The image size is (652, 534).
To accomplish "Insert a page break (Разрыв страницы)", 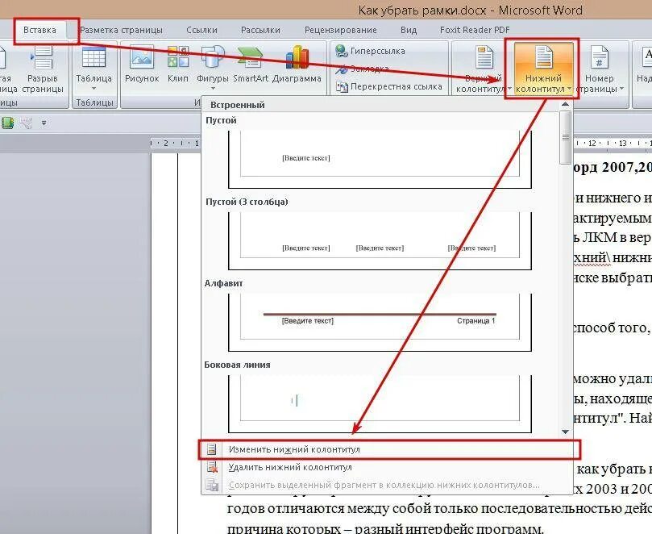I will [x=43, y=69].
